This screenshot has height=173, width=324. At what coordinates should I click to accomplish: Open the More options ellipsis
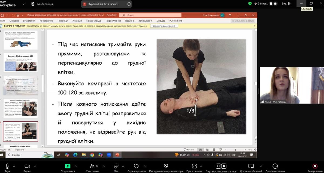275,166
